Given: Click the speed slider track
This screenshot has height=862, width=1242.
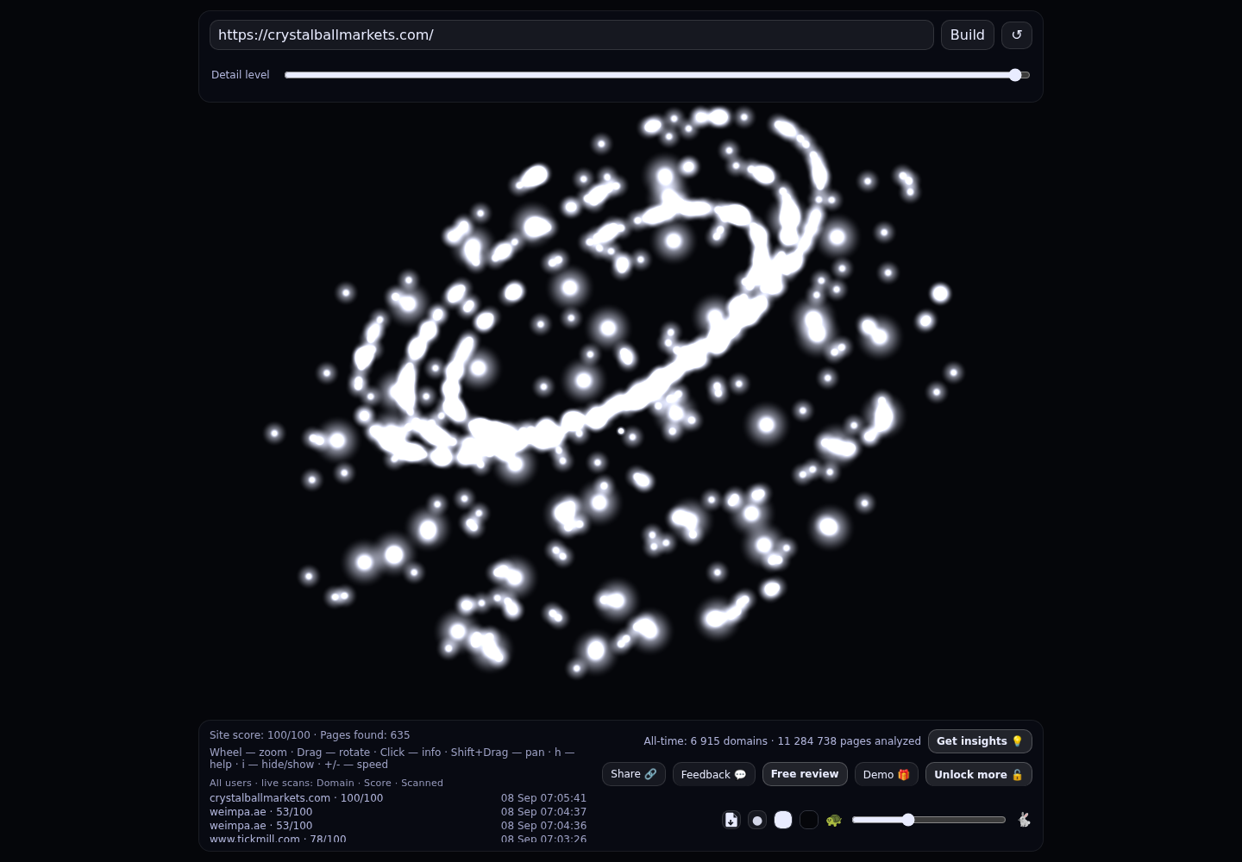Looking at the screenshot, I should coord(929,820).
